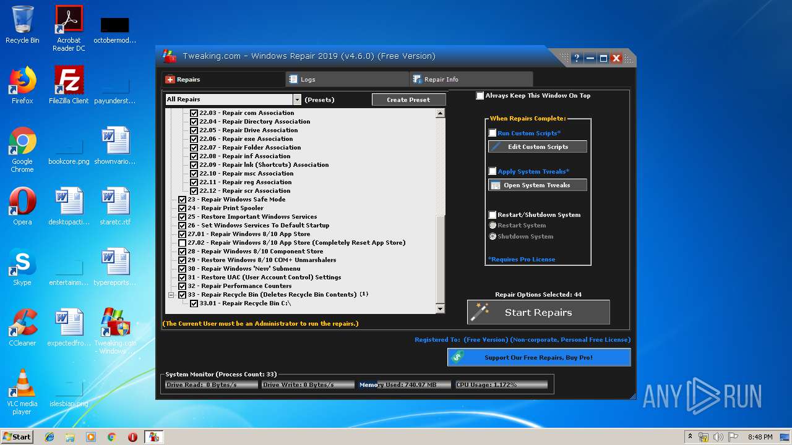Click Action Center flag in system tray
The height and width of the screenshot is (445, 792).
[733, 437]
